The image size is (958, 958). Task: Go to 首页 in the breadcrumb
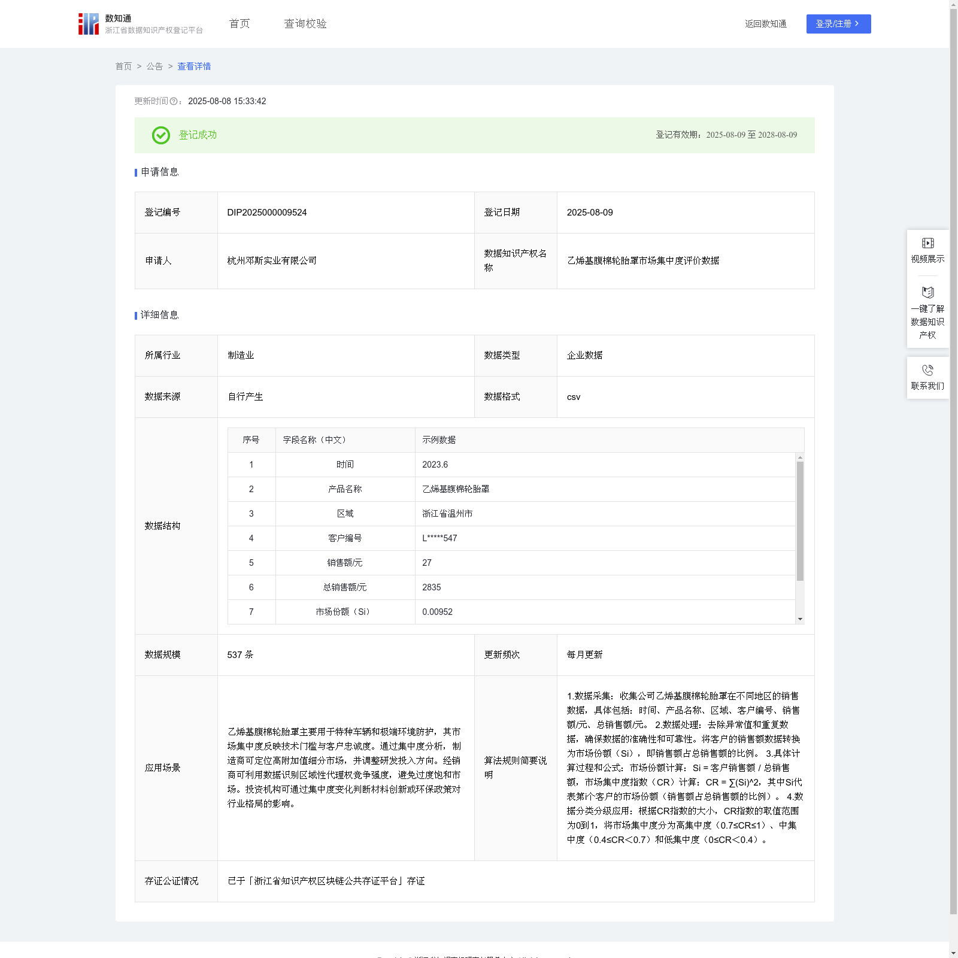pyautogui.click(x=123, y=66)
